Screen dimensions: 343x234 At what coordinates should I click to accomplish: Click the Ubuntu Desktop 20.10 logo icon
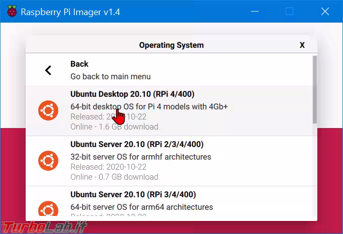pyautogui.click(x=48, y=110)
